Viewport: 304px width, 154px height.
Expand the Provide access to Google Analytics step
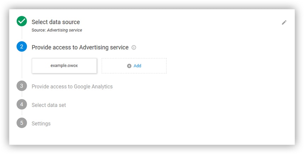click(x=72, y=86)
